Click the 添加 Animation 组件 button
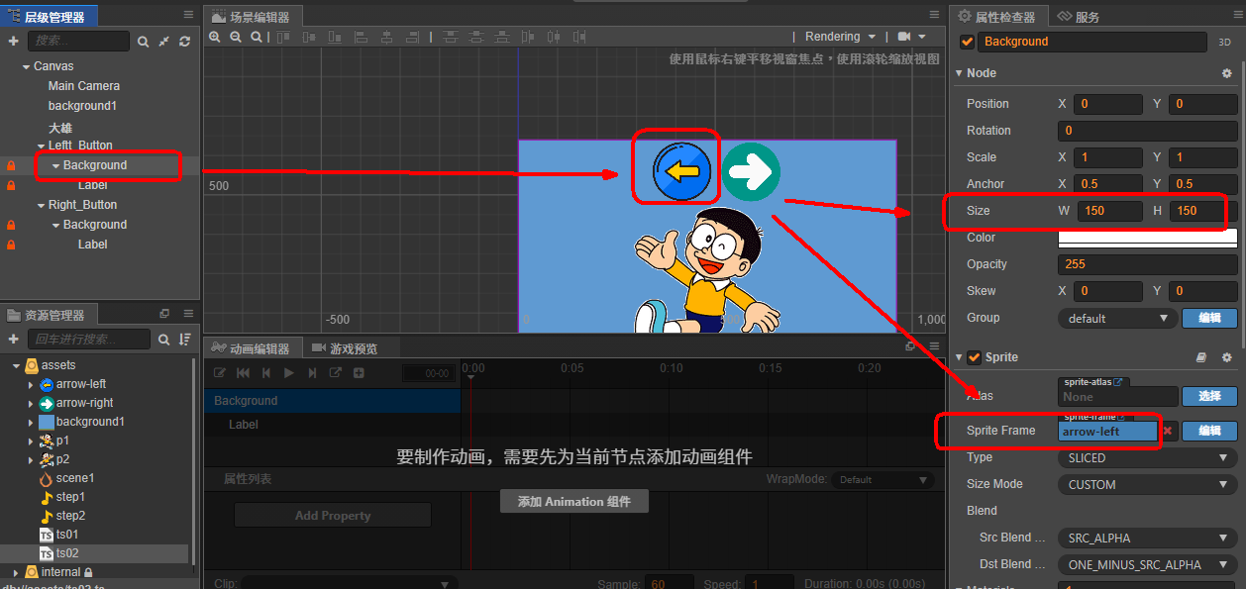Screen dimensions: 1246x589 pos(573,502)
